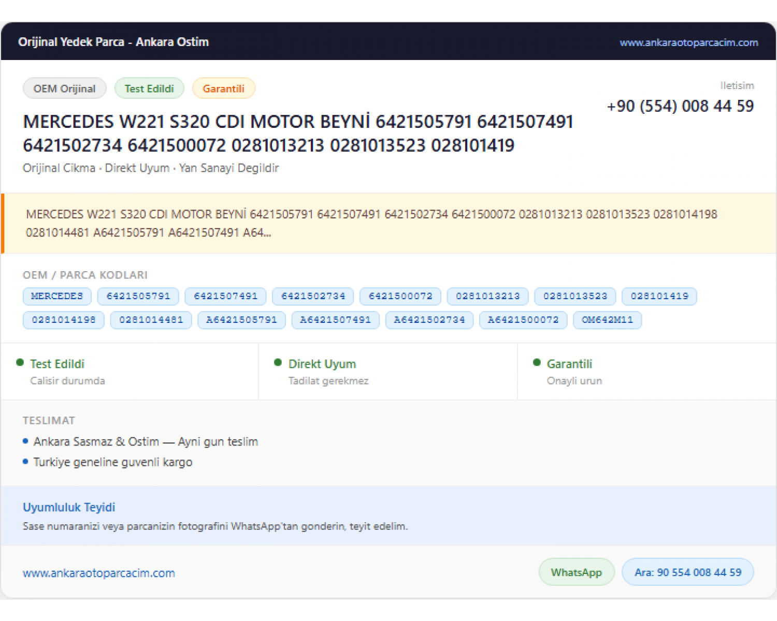Visit the footer www.ankaraotoparcacim.com link
Viewport: 777px width, 621px height.
click(99, 573)
